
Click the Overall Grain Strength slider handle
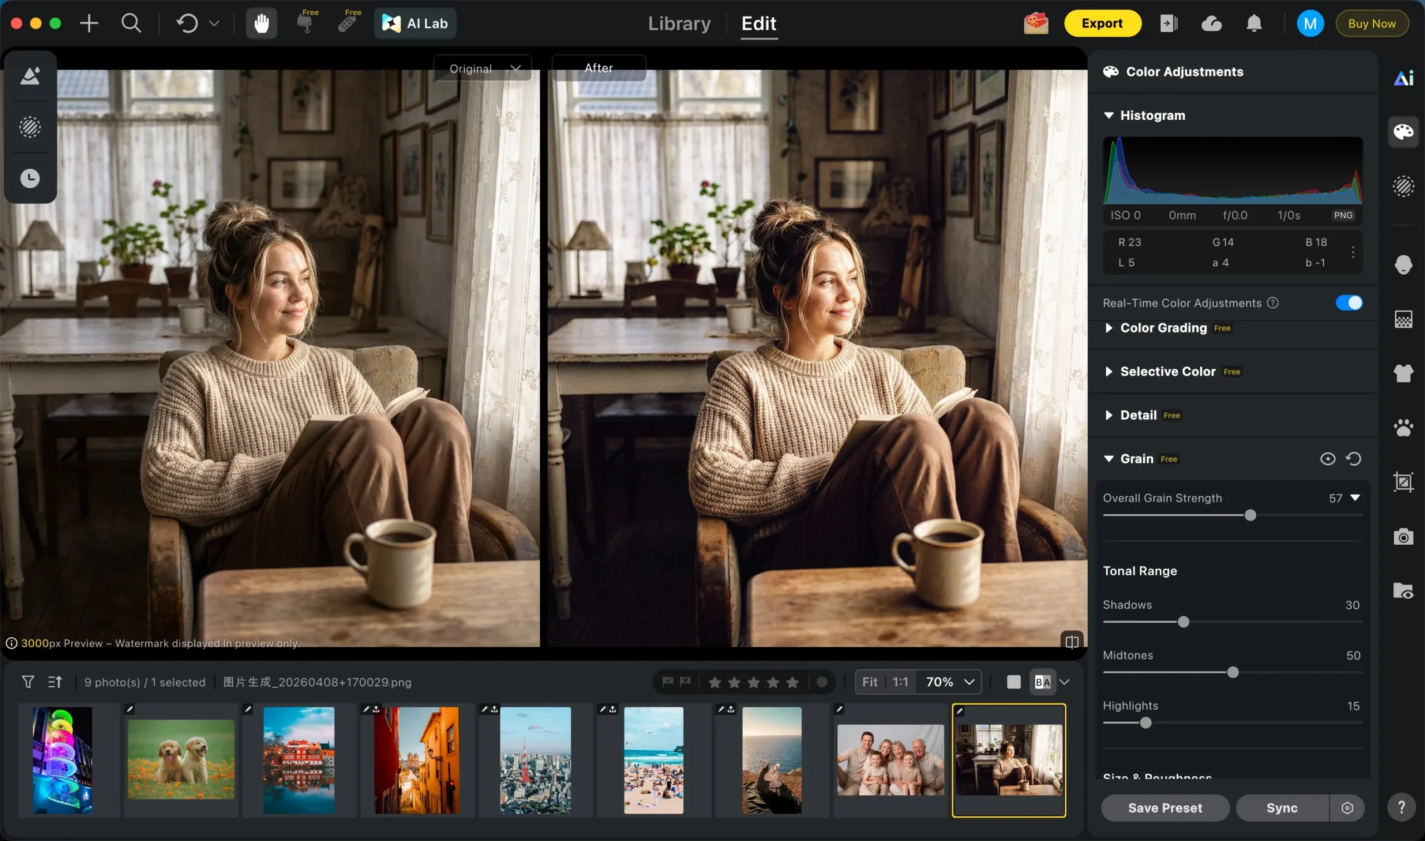click(x=1250, y=515)
